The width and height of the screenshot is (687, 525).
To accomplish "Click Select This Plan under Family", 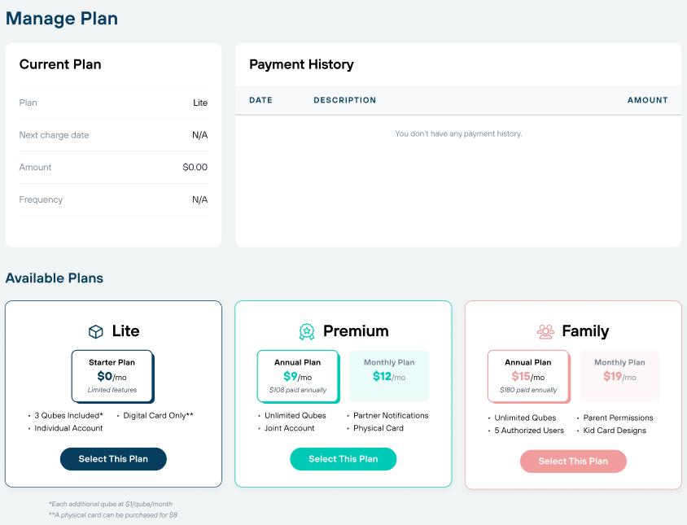I will click(573, 461).
